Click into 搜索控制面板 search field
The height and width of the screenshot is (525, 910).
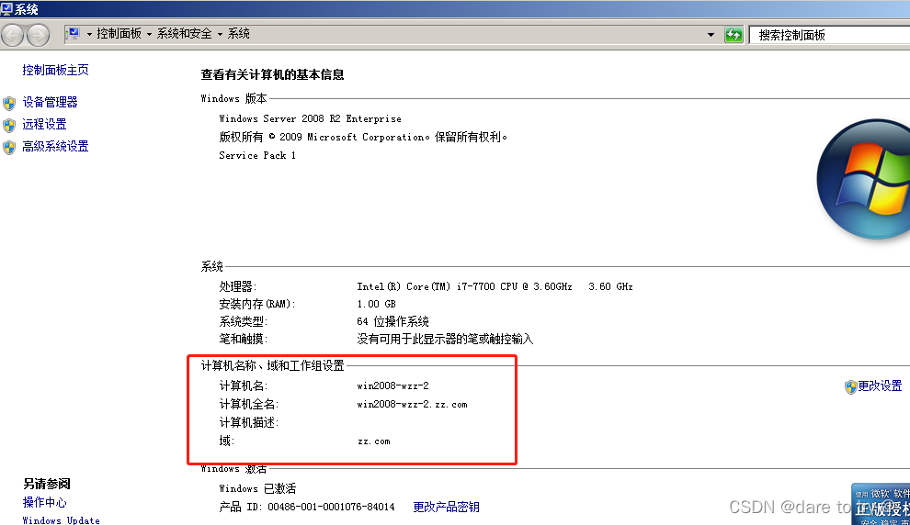pyautogui.click(x=830, y=35)
